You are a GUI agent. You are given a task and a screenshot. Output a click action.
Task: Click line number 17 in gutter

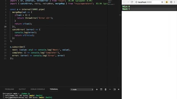coord(5,47)
